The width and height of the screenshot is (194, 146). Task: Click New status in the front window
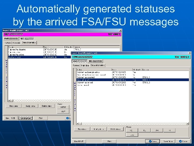tap(82, 129)
